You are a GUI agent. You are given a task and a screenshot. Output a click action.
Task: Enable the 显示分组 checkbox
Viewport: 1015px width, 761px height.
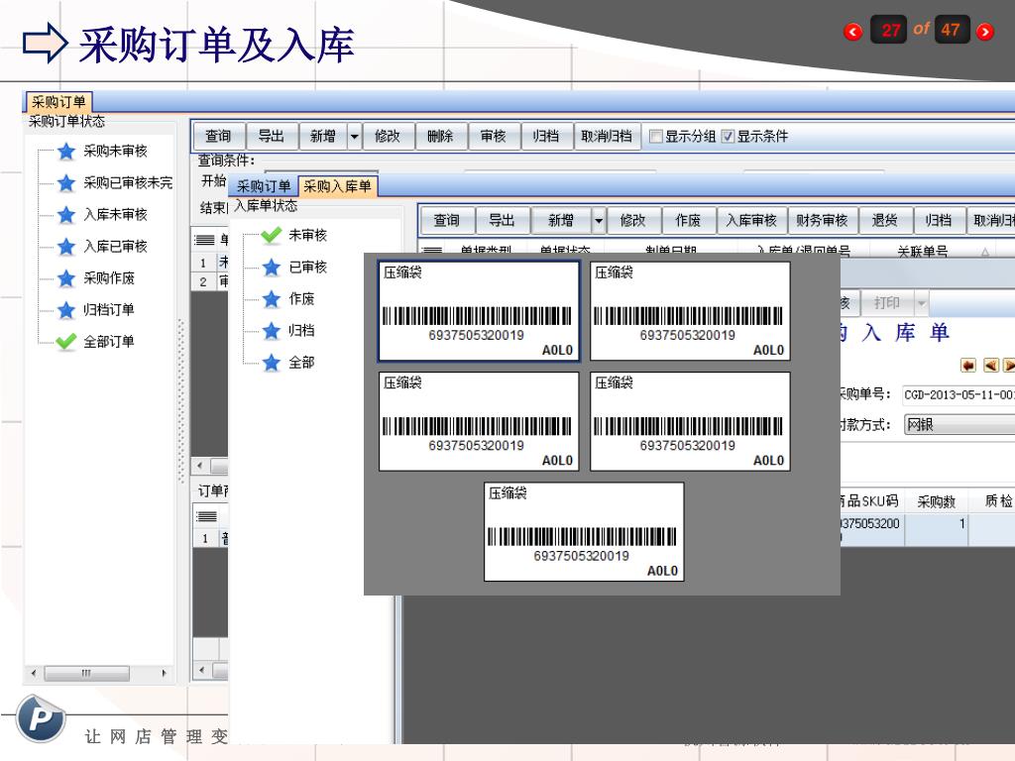(x=656, y=137)
